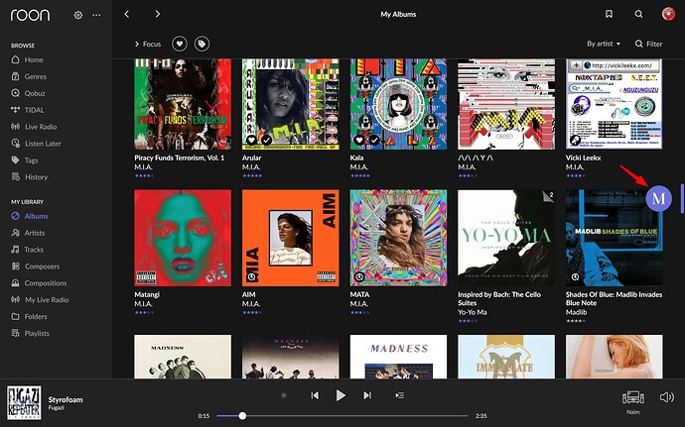685x427 pixels.
Task: Open Tags in the sidebar
Action: (25, 160)
